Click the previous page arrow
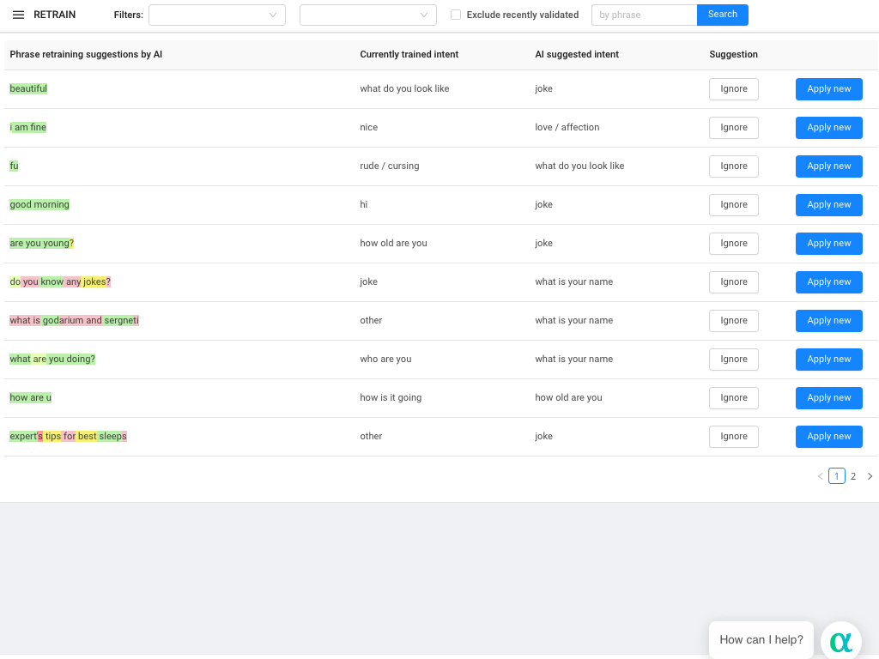This screenshot has height=659, width=879. (820, 476)
